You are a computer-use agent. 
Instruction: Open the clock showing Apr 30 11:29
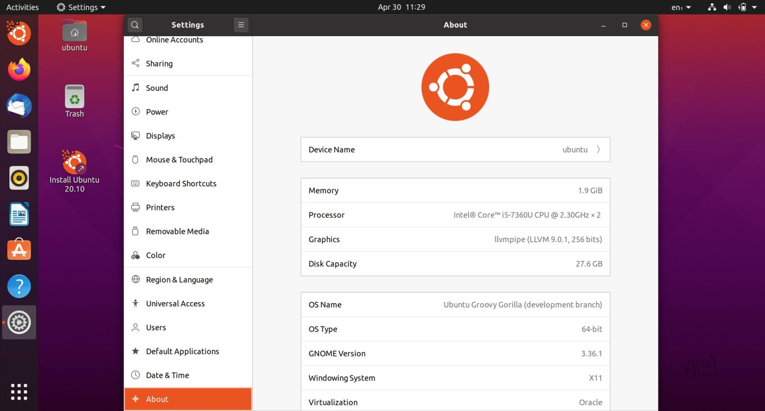(x=401, y=7)
